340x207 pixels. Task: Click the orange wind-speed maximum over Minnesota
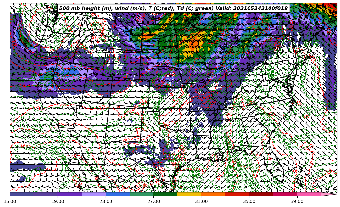[194, 43]
